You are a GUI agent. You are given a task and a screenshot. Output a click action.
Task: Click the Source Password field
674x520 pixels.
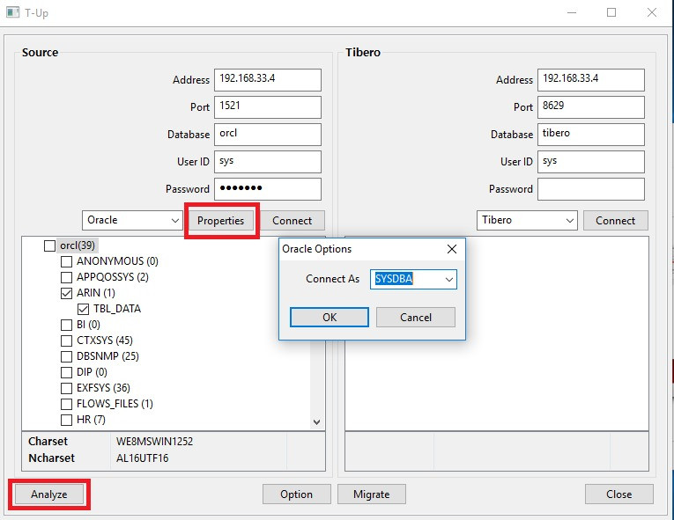[x=268, y=189]
